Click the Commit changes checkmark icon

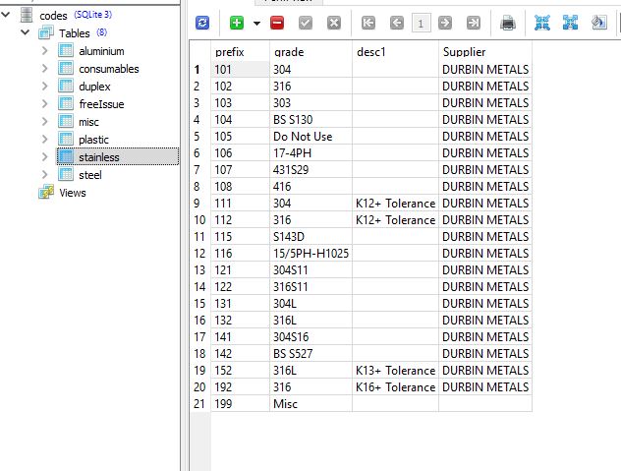[x=306, y=23]
